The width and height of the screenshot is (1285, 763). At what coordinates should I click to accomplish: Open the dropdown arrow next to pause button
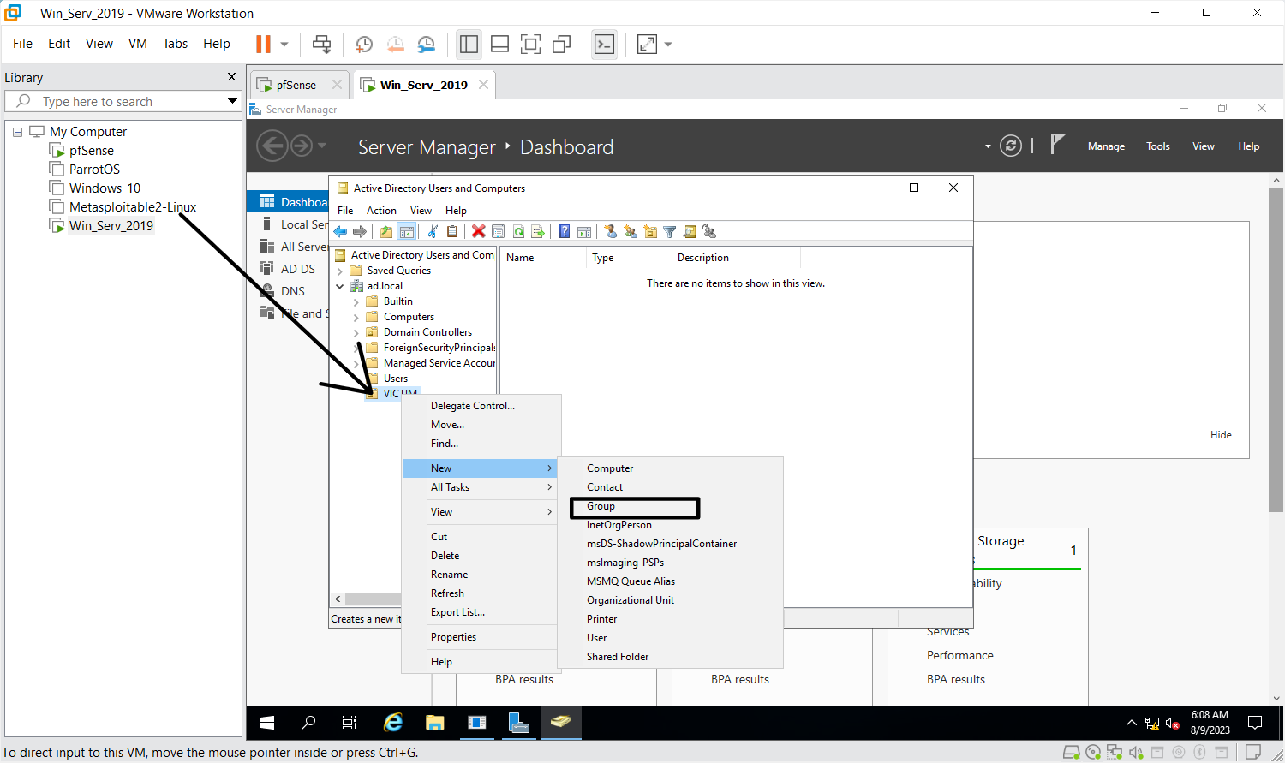pos(284,44)
